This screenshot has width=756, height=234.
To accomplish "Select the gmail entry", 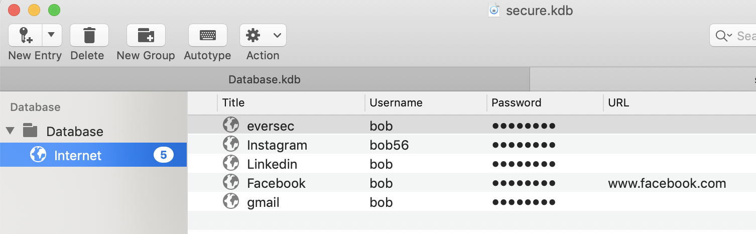I will click(472, 202).
